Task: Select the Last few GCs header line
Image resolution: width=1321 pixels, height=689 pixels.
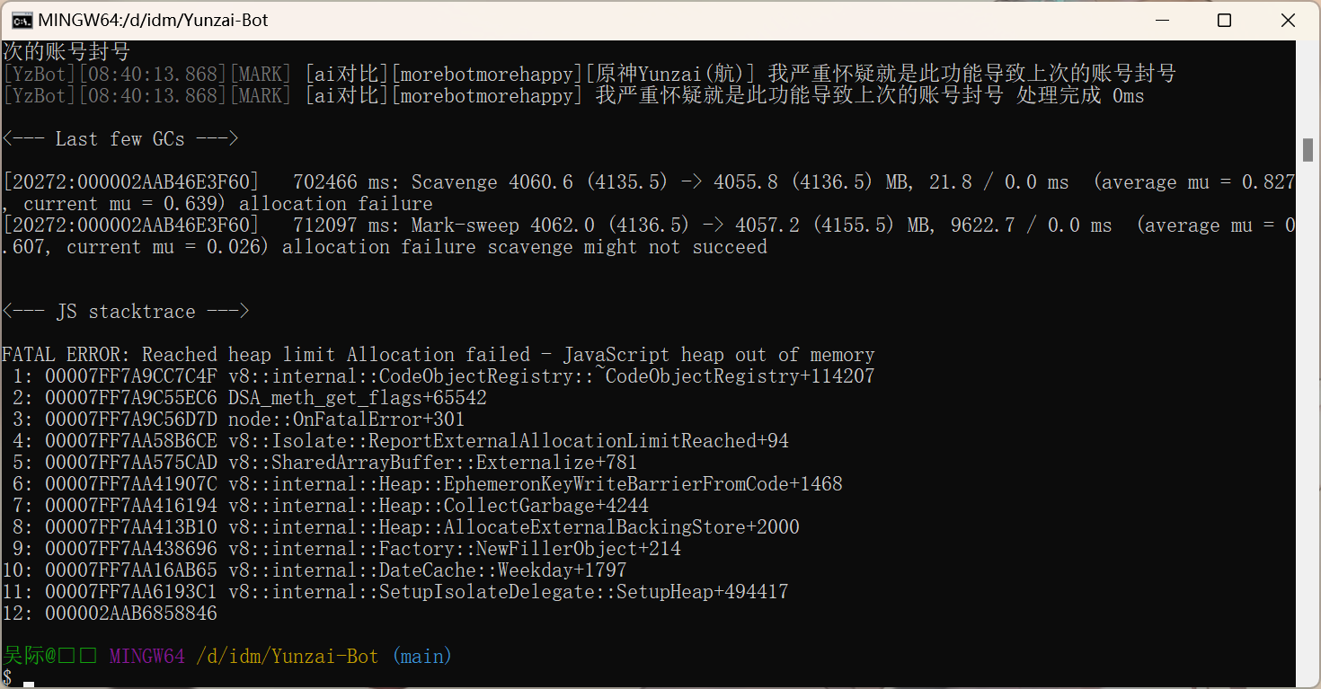Action: [117, 138]
